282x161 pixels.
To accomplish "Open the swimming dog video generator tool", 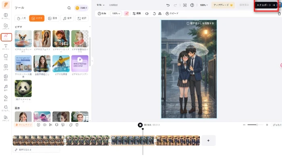I will [x=23, y=39].
